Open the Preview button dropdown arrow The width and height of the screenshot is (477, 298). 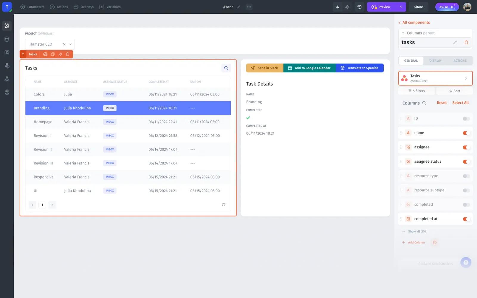point(401,7)
